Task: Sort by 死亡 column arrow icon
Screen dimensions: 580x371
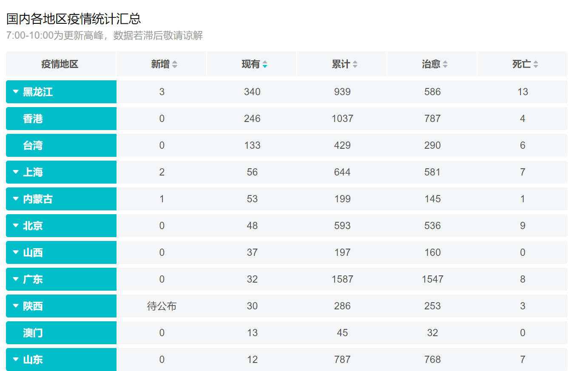Action: point(536,65)
